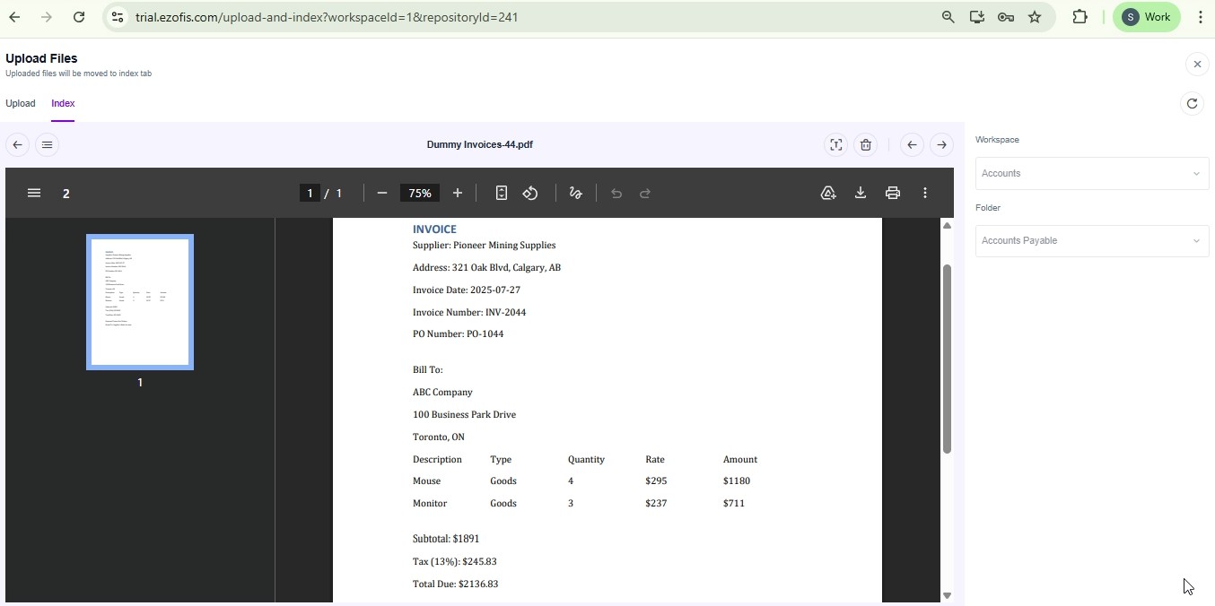Select the Index tab
Viewport: 1215px width, 606px height.
63,104
